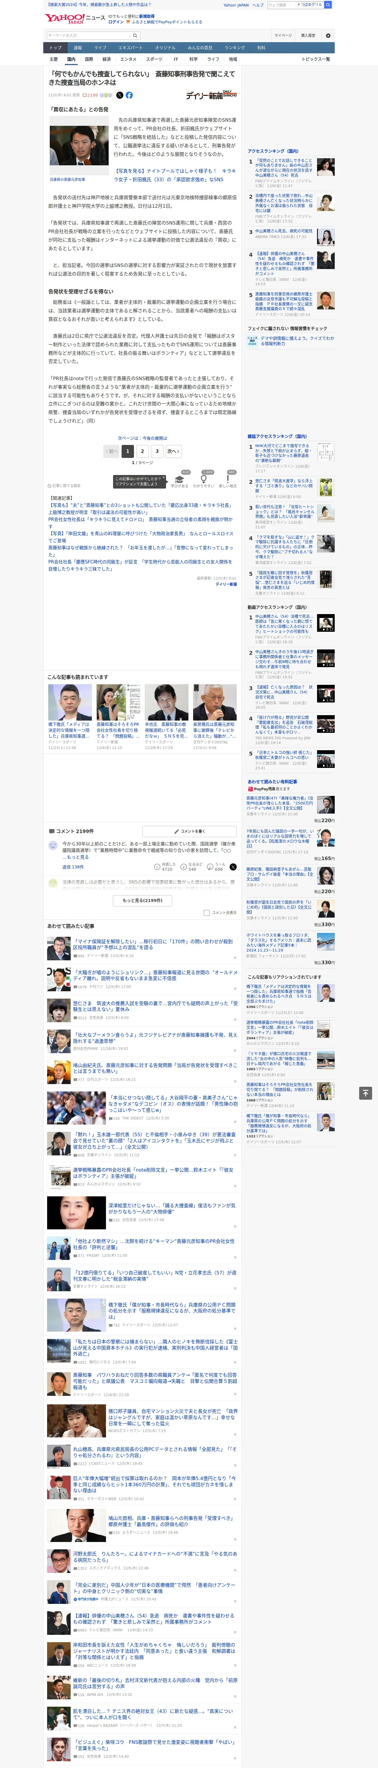This screenshot has width=378, height=1768.
Task: Click 記事に関する報告 report icon link
Action: (64, 485)
